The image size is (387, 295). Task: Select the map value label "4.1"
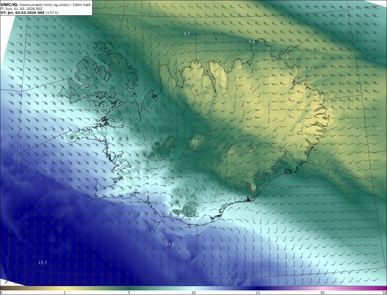click(x=311, y=69)
